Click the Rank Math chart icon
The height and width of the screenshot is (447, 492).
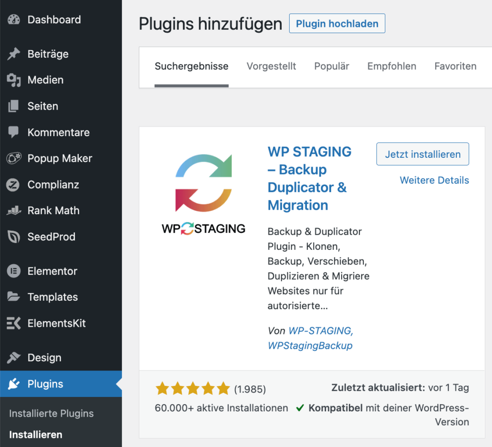click(13, 210)
